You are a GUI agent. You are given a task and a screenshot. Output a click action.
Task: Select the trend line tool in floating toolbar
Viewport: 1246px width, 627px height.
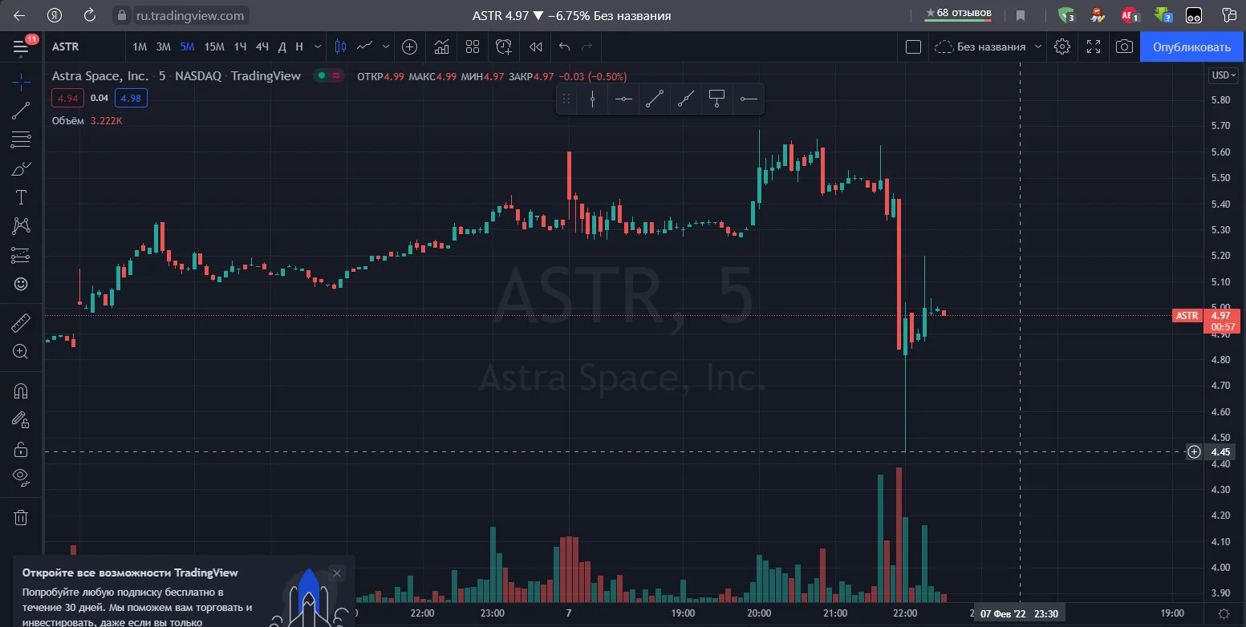(x=655, y=99)
